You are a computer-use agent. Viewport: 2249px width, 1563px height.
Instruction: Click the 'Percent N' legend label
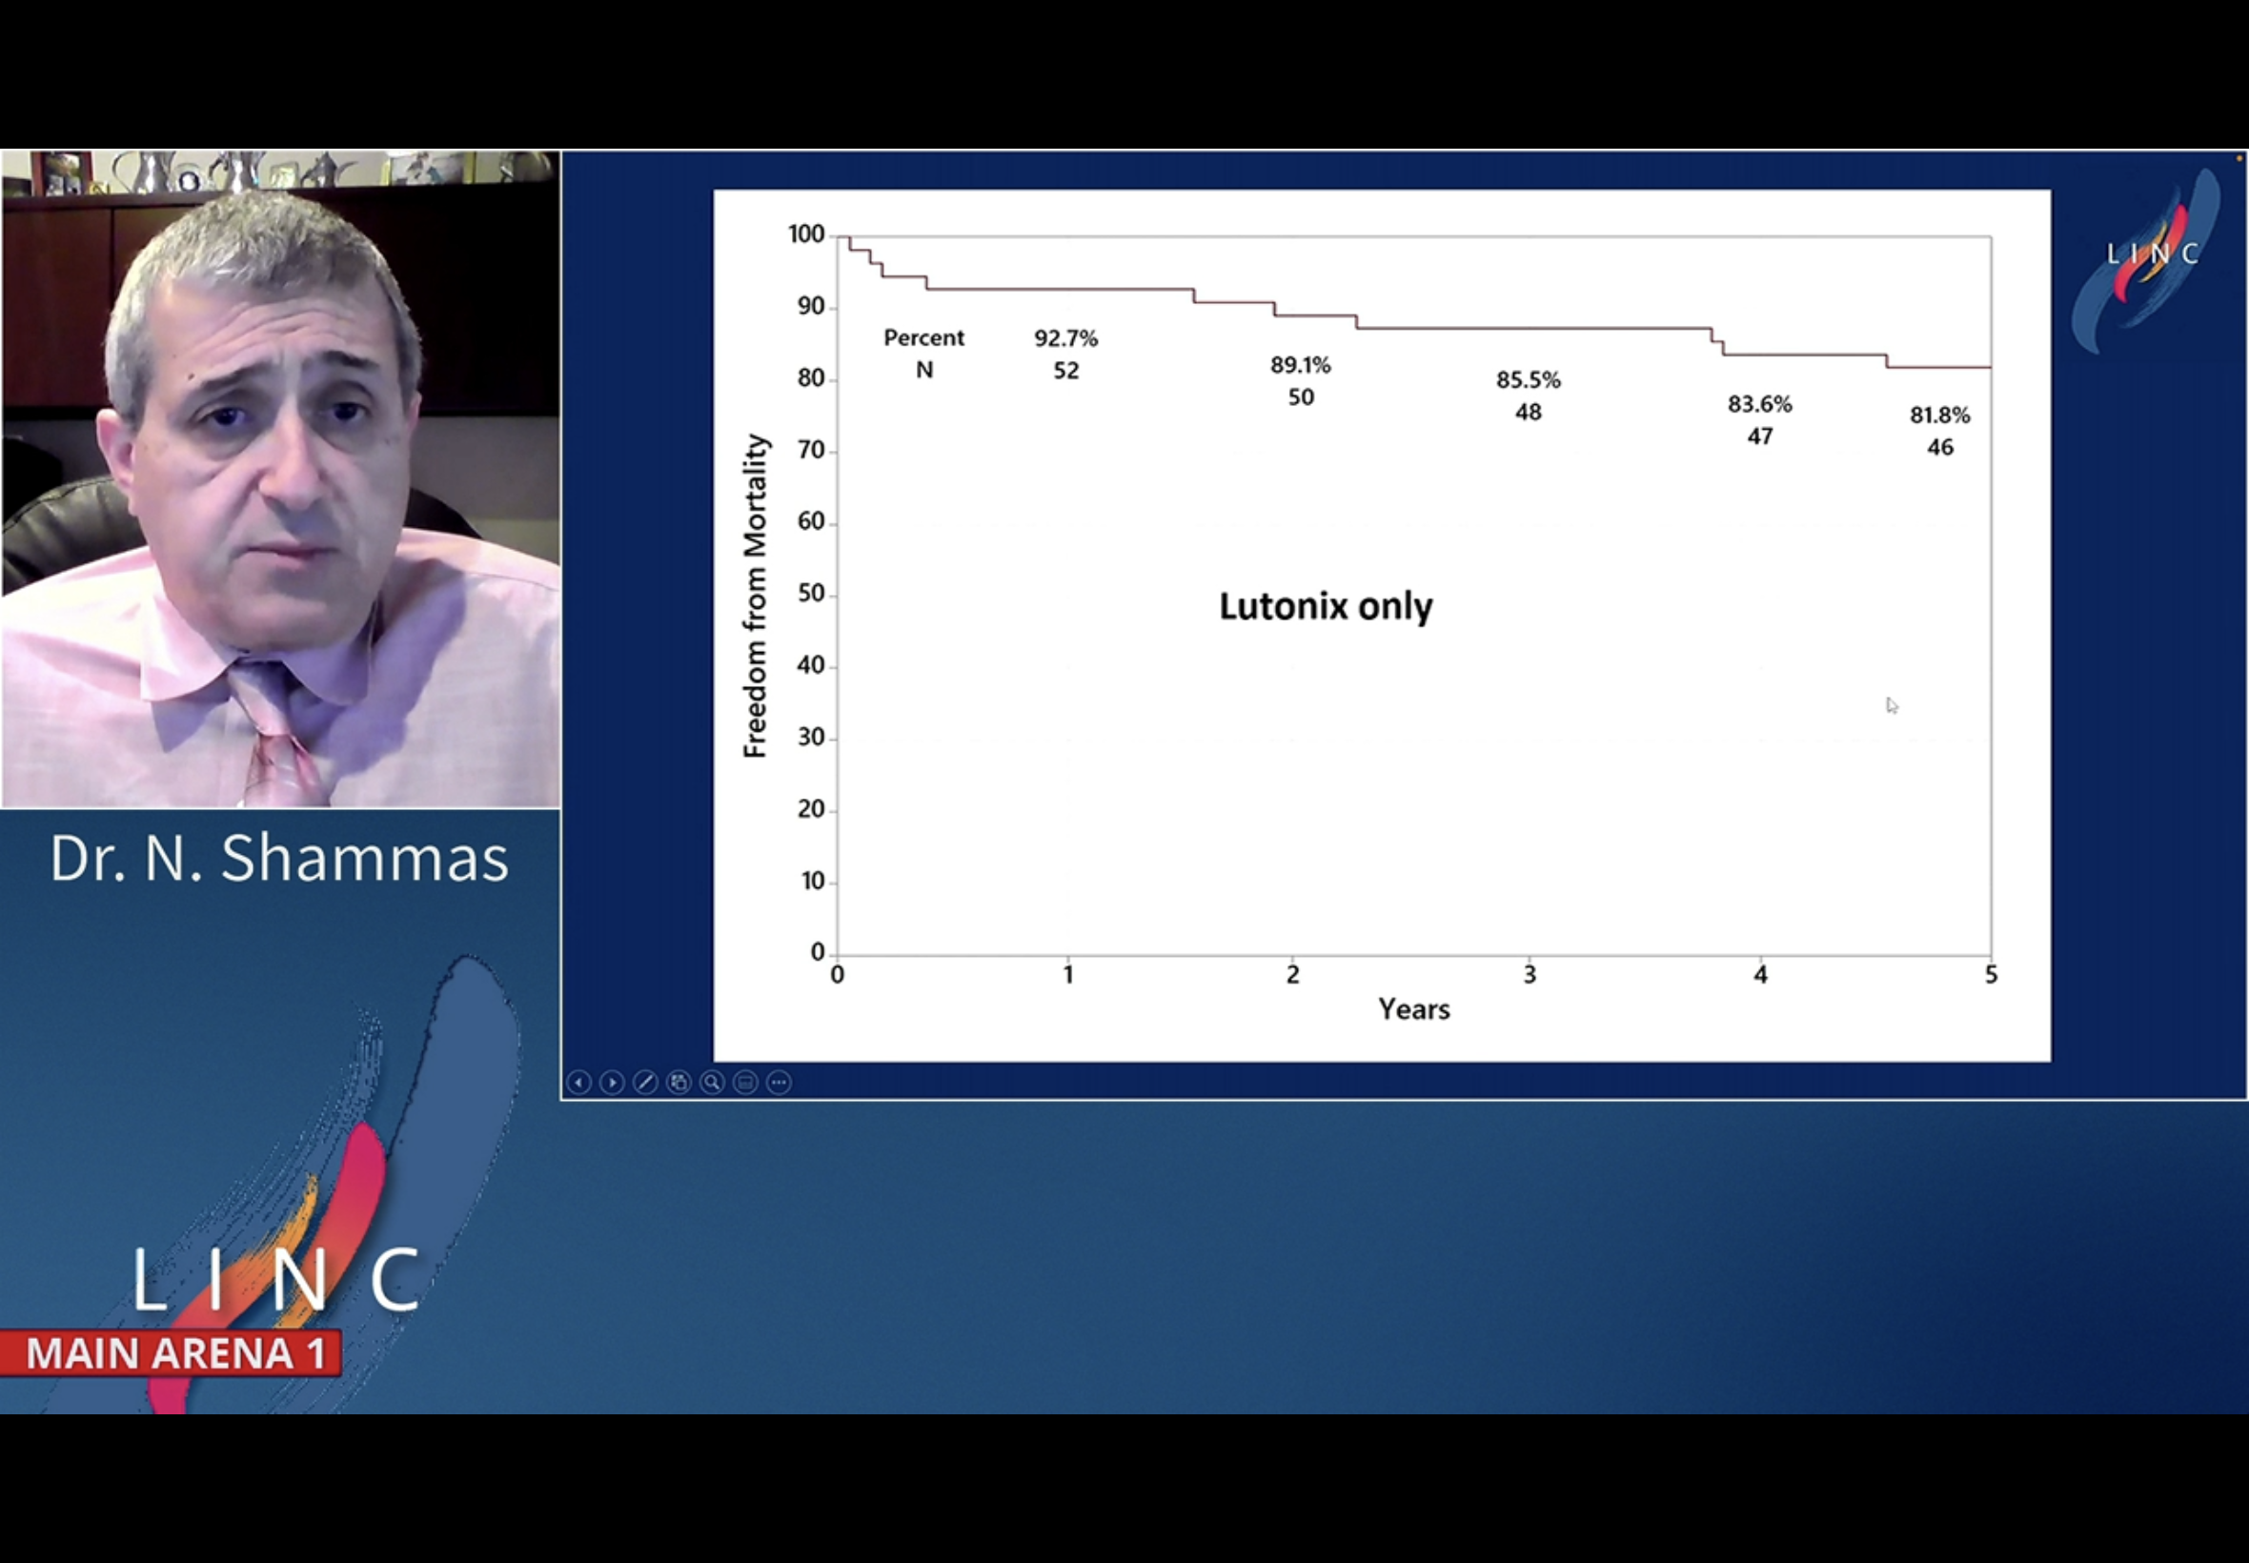tap(923, 353)
